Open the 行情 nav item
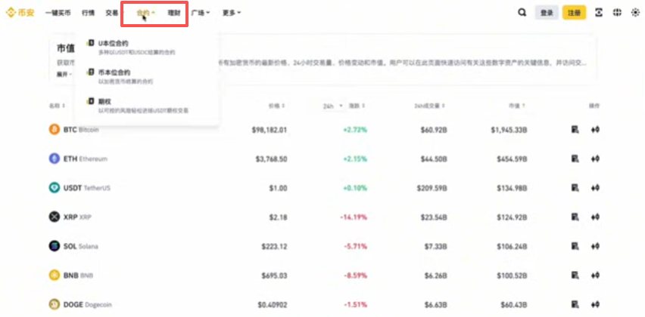Image resolution: width=645 pixels, height=317 pixels. [88, 13]
